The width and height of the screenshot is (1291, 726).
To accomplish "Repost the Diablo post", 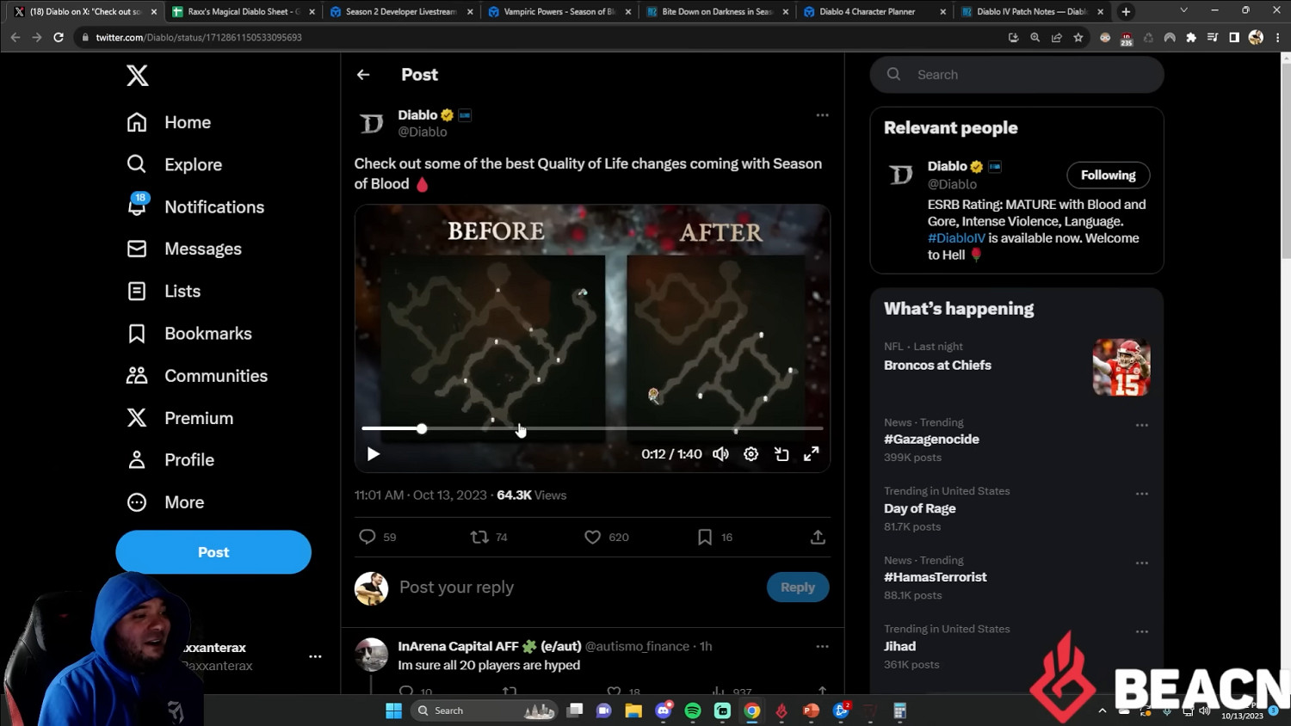I will 479,537.
